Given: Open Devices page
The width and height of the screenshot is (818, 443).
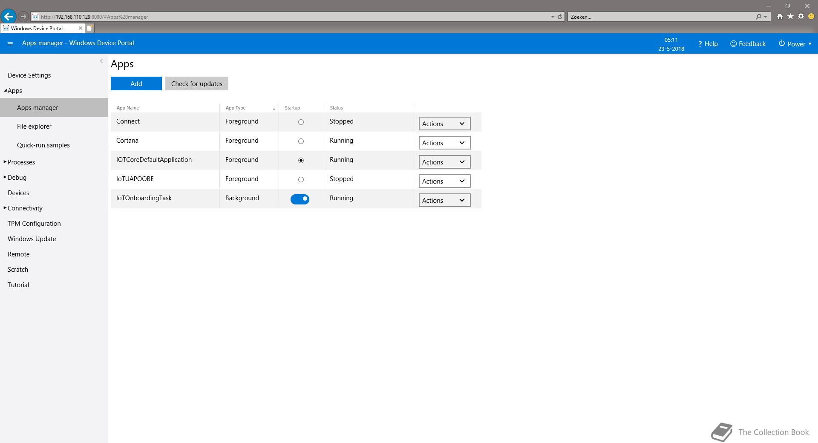Looking at the screenshot, I should click(18, 193).
